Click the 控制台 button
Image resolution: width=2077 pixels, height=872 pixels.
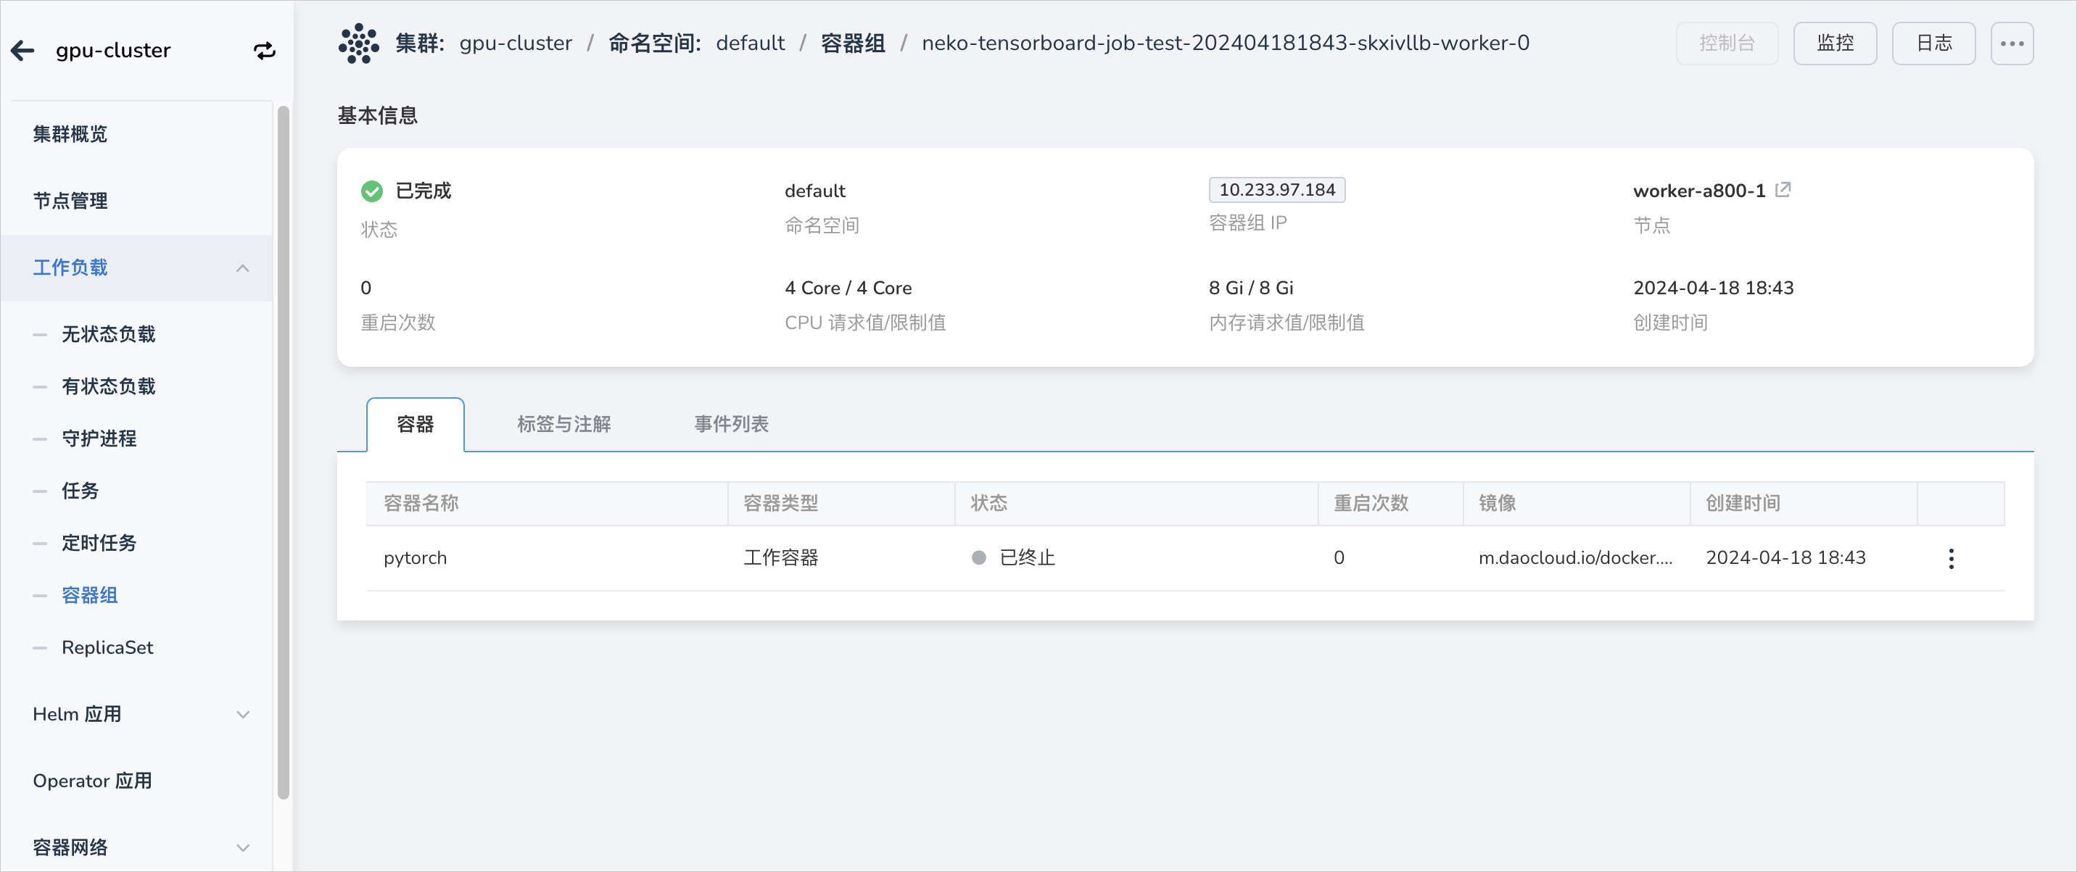tap(1726, 43)
